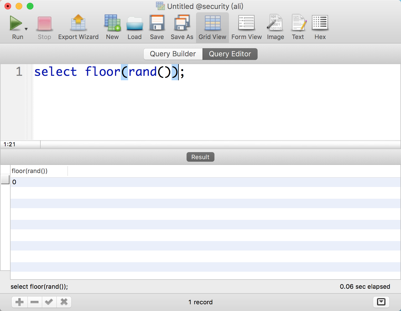Select the result cell with value 0

pos(39,182)
